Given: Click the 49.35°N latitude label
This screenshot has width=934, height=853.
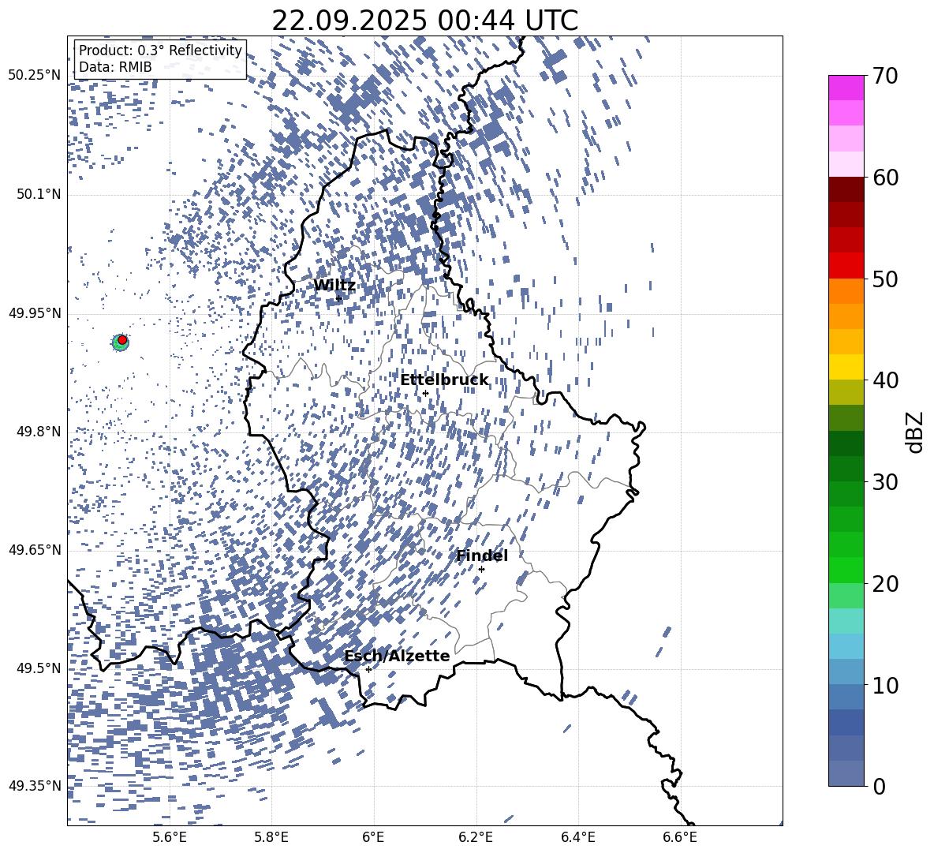Looking at the screenshot, I should pyautogui.click(x=35, y=786).
